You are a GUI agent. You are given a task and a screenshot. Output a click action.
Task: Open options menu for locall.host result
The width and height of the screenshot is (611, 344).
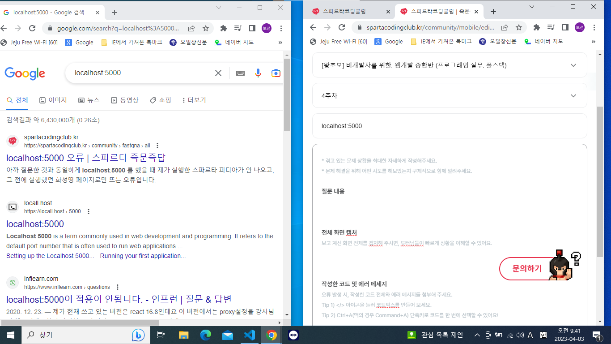[x=89, y=211]
